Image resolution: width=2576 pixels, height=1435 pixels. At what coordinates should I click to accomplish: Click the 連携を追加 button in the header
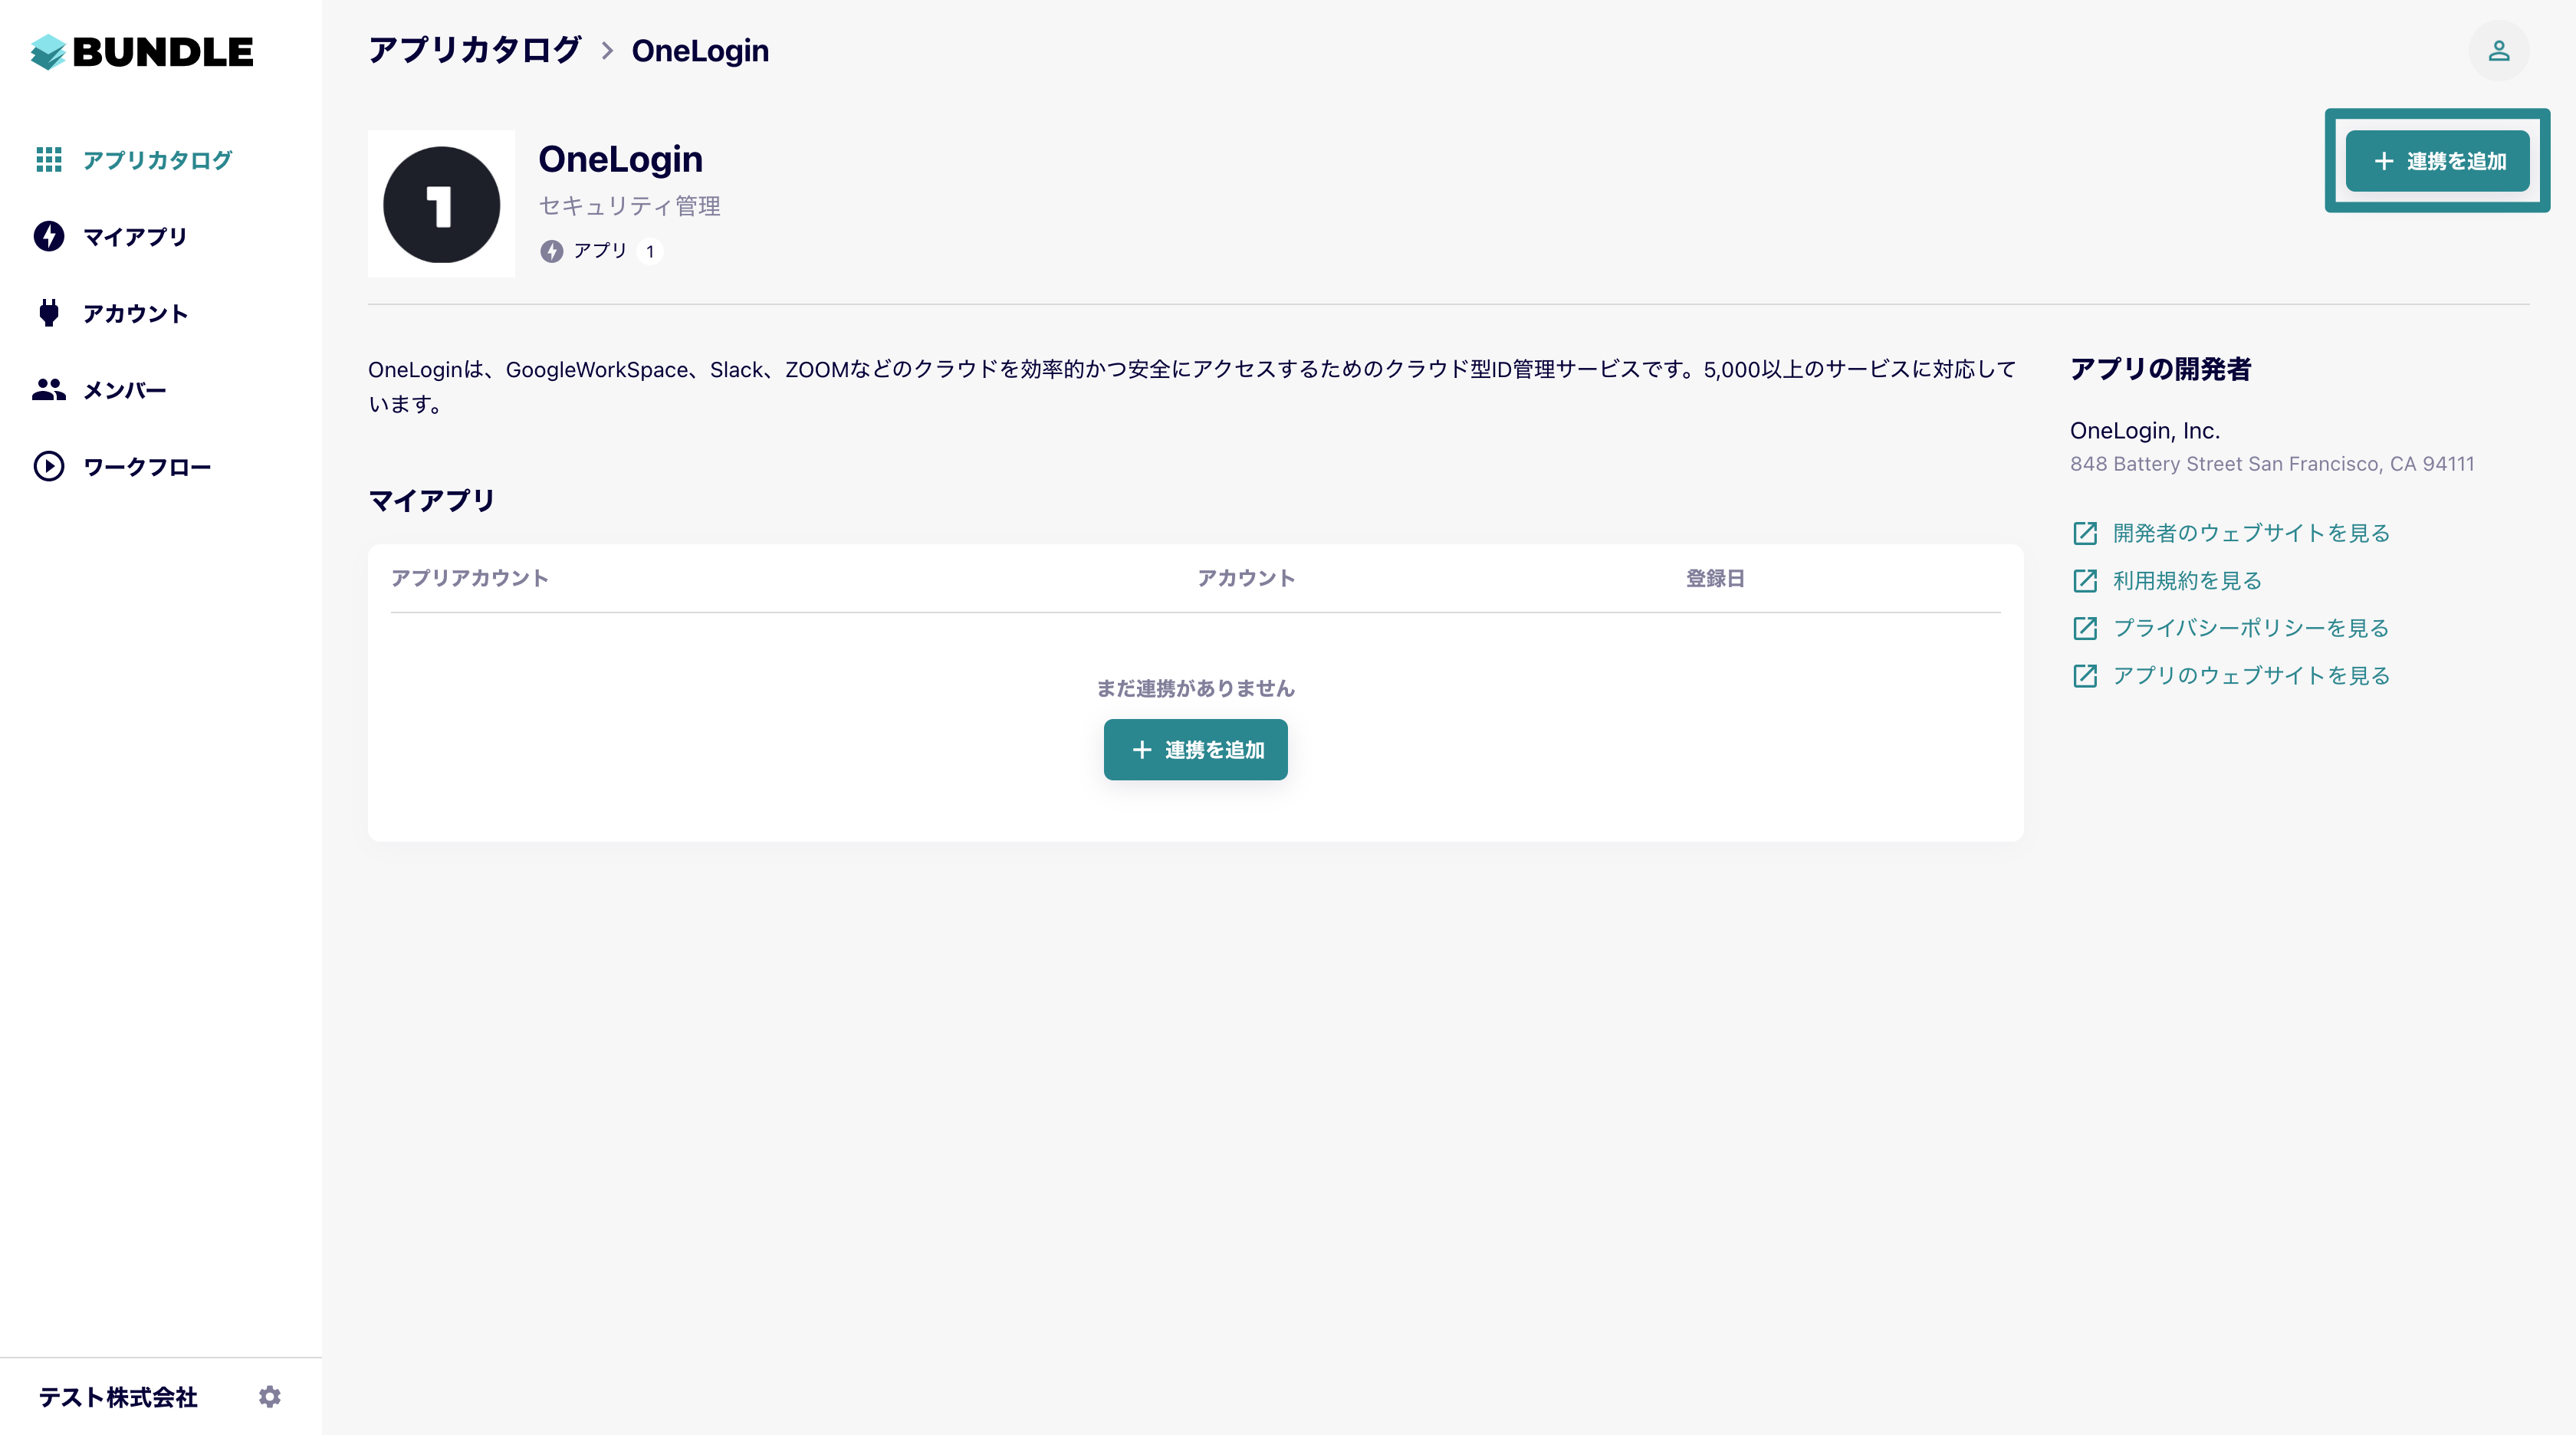[2437, 161]
